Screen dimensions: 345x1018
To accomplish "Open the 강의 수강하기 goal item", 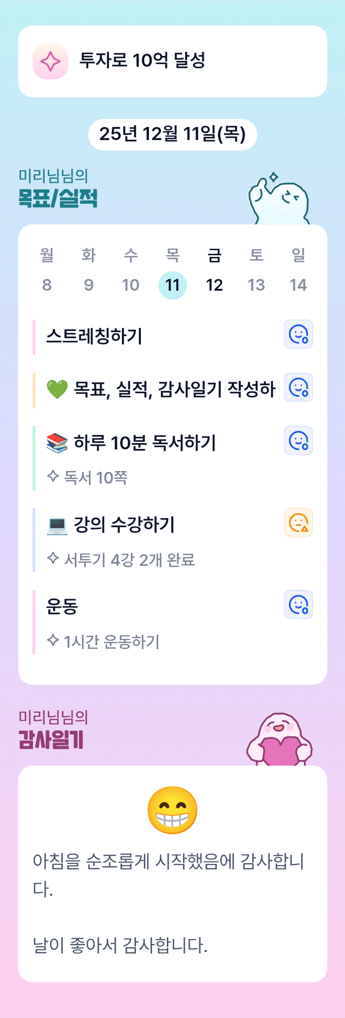I will pos(124,525).
